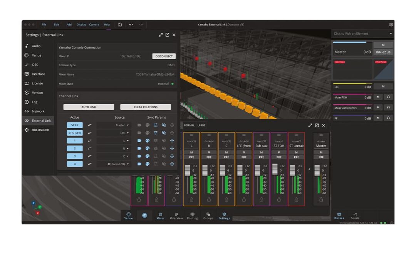Open the gear settings icon at top right

(391, 25)
